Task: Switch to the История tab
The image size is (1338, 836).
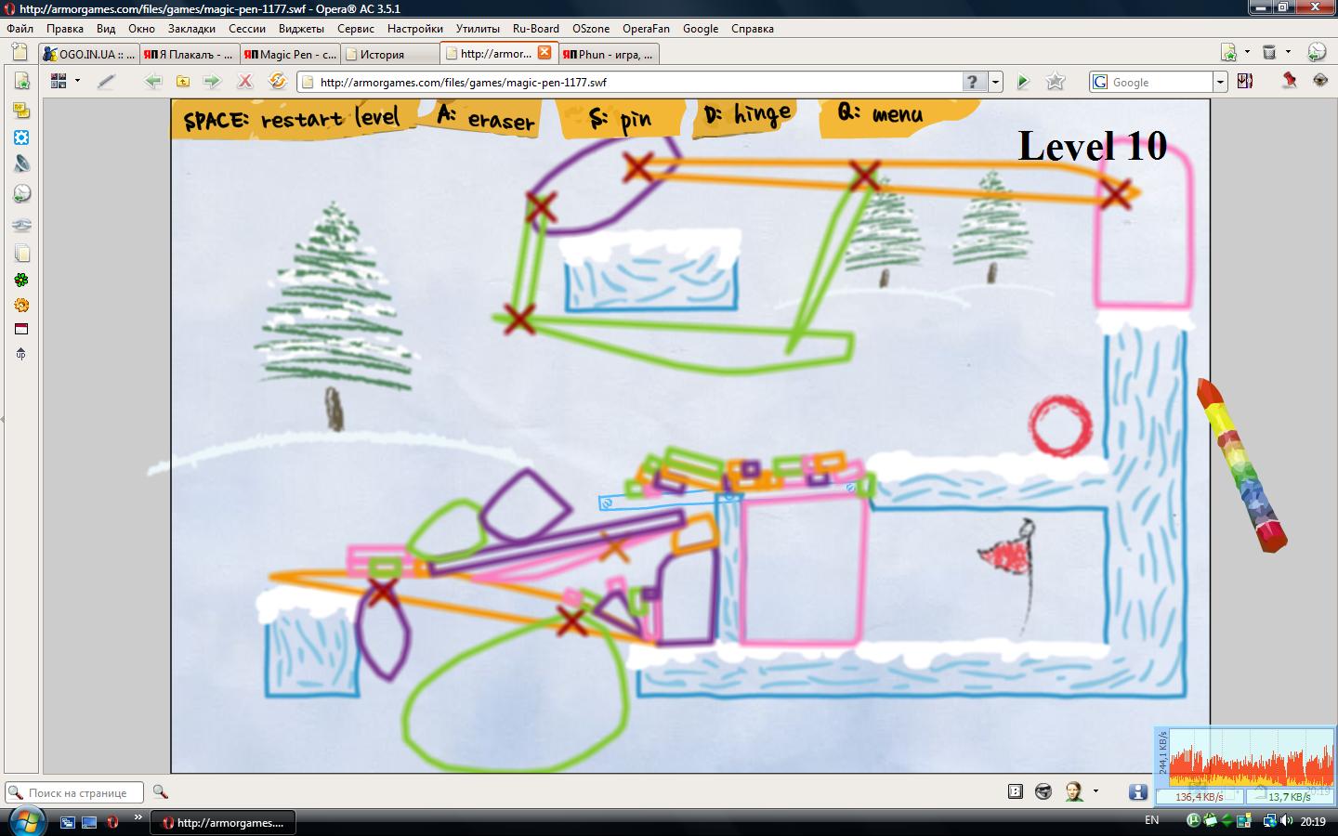Action: [x=390, y=54]
